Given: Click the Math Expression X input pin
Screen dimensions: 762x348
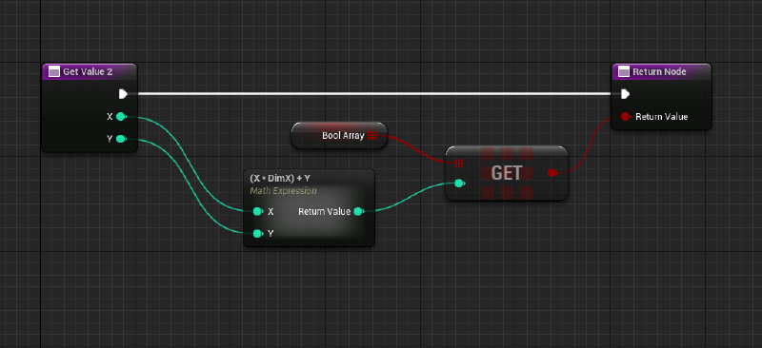Looking at the screenshot, I should 258,211.
